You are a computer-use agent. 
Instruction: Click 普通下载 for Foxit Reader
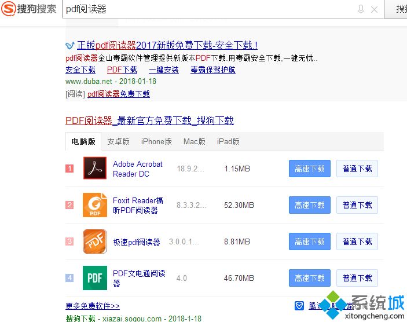point(357,205)
